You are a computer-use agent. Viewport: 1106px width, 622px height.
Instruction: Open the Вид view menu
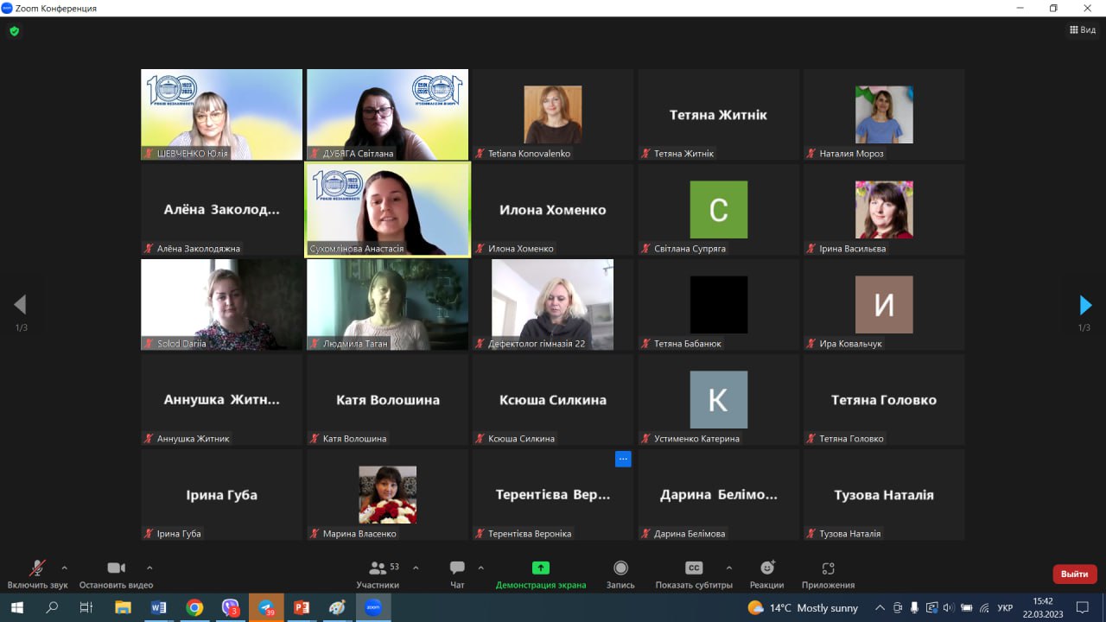[x=1083, y=29]
